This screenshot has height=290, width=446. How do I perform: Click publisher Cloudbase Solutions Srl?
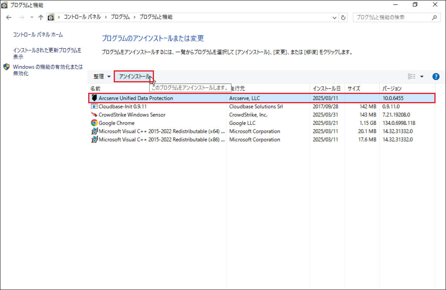256,106
